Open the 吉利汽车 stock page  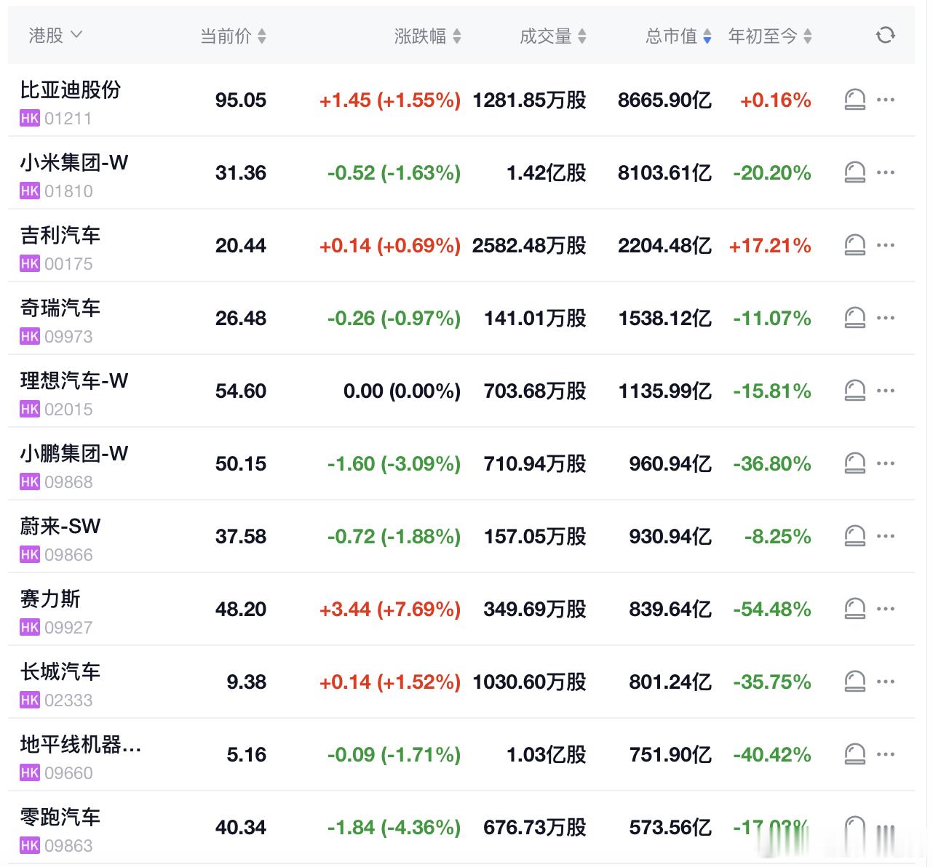click(60, 235)
